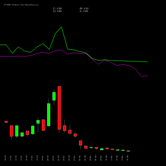166x166 pixels.
Task: Click the green candle above 16 Mar
Action: pyautogui.click(x=128, y=151)
